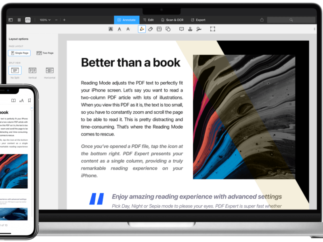Screen dimensions: 323x242
Task: Select the Text box tool
Action: click(158, 29)
